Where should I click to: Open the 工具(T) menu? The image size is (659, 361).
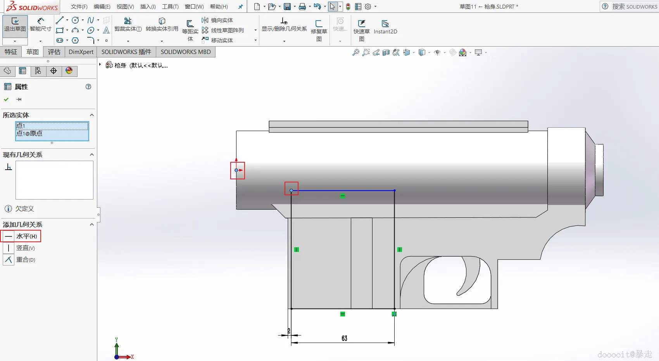point(170,7)
